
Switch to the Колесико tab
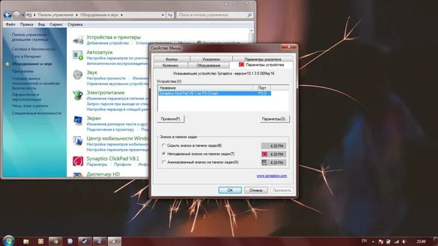[x=170, y=65]
